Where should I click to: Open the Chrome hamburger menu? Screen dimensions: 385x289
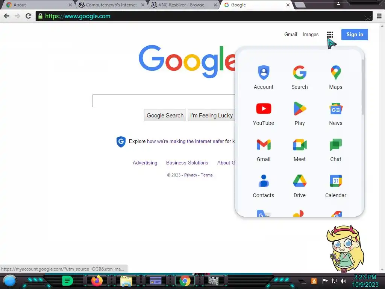pos(379,16)
